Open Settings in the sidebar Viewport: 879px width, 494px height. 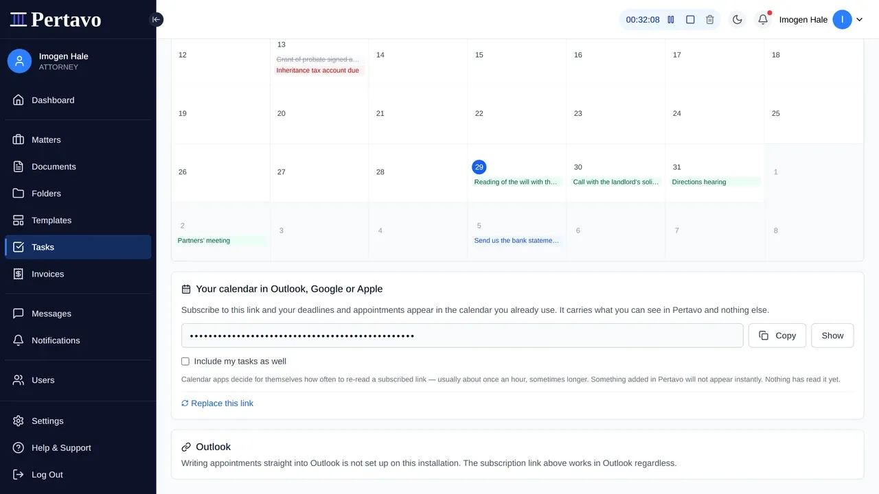coord(78,421)
